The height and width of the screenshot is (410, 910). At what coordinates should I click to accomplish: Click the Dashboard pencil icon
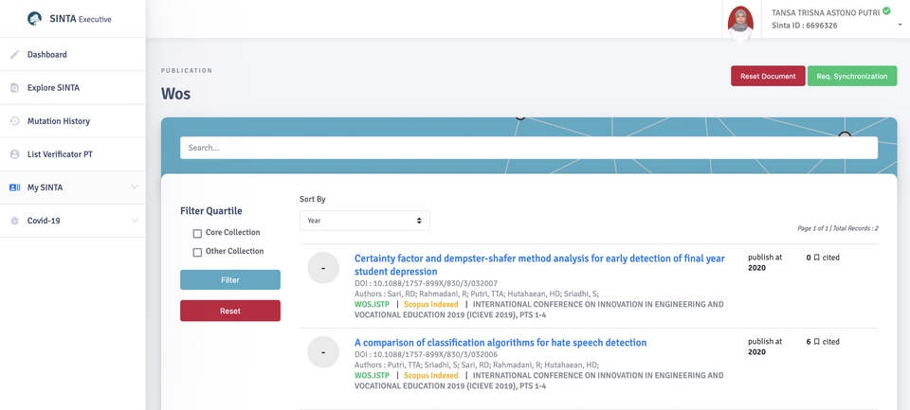pyautogui.click(x=14, y=55)
